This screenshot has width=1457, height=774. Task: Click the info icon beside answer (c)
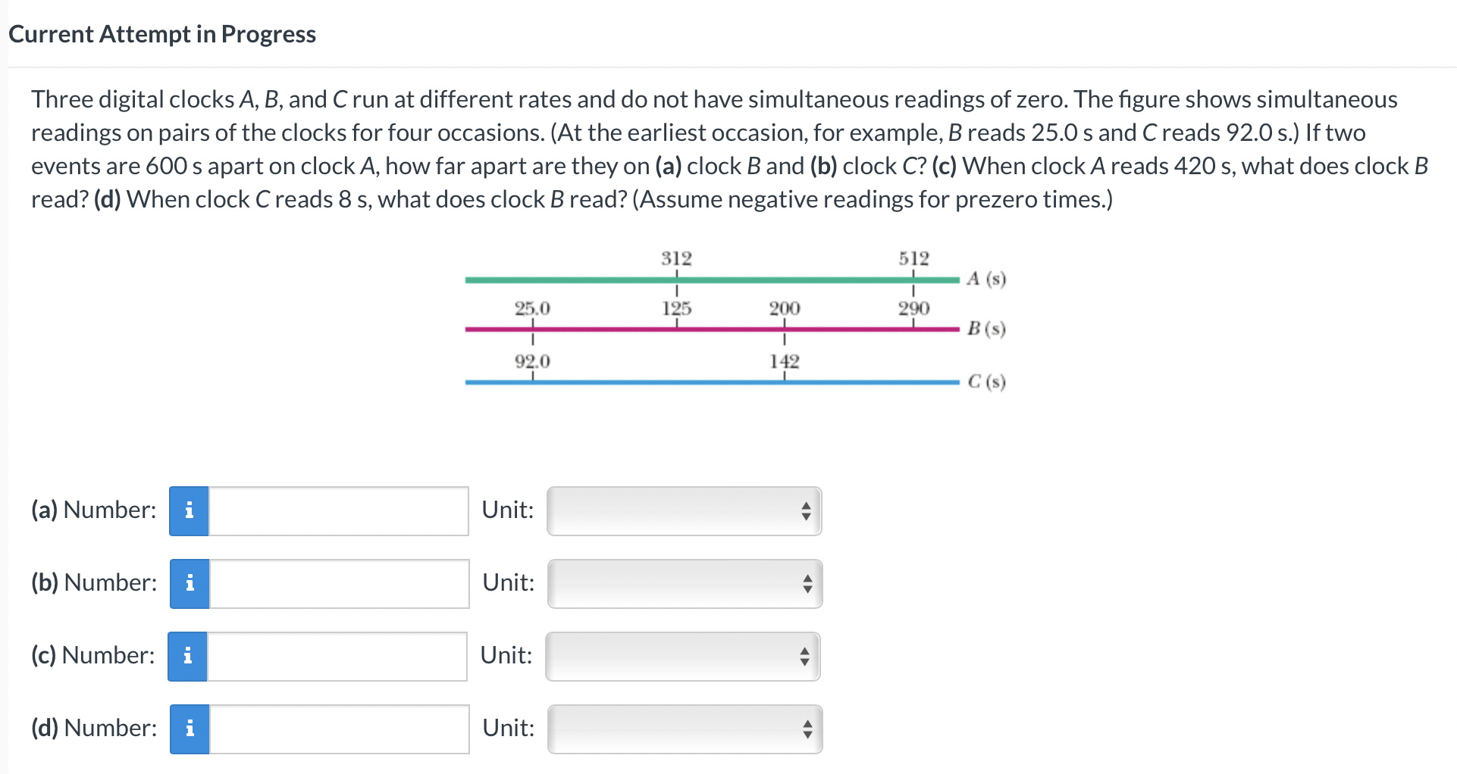189,656
